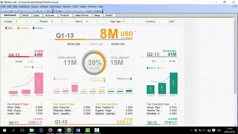Open the Settings menu
This screenshot has width=238, height=134.
pyautogui.click(x=44, y=7)
